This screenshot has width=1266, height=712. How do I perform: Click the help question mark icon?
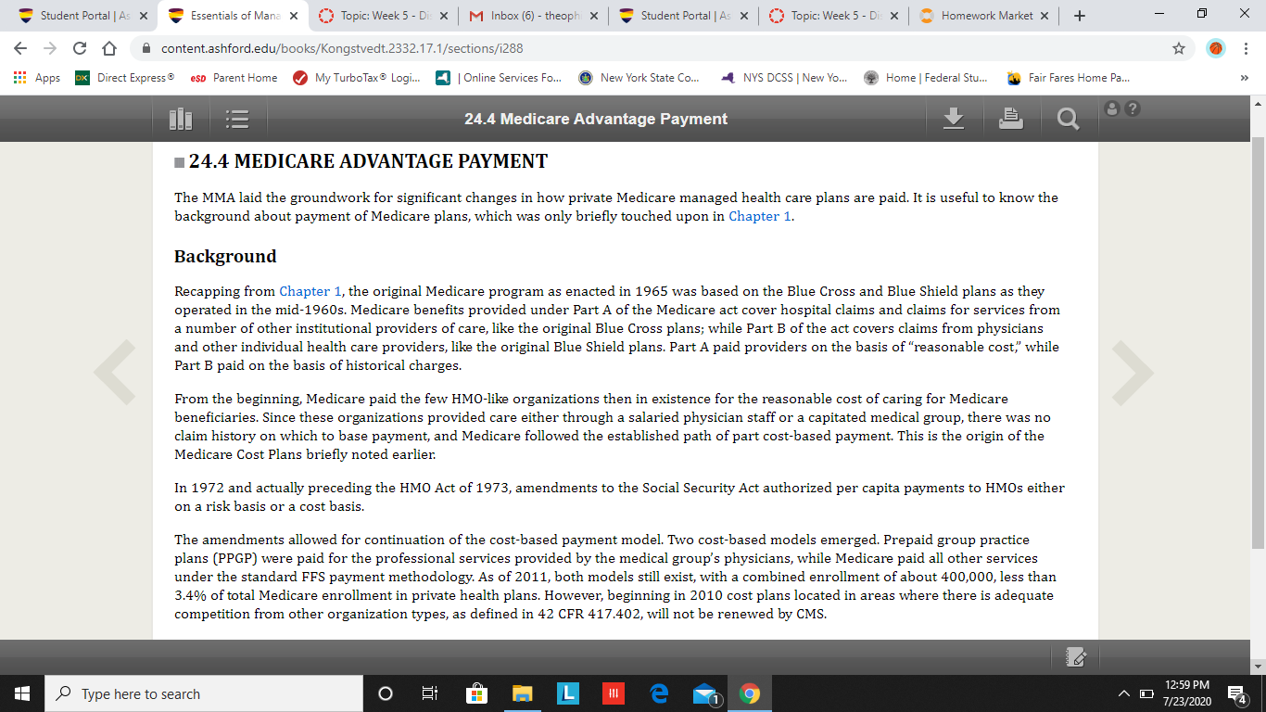point(1132,108)
